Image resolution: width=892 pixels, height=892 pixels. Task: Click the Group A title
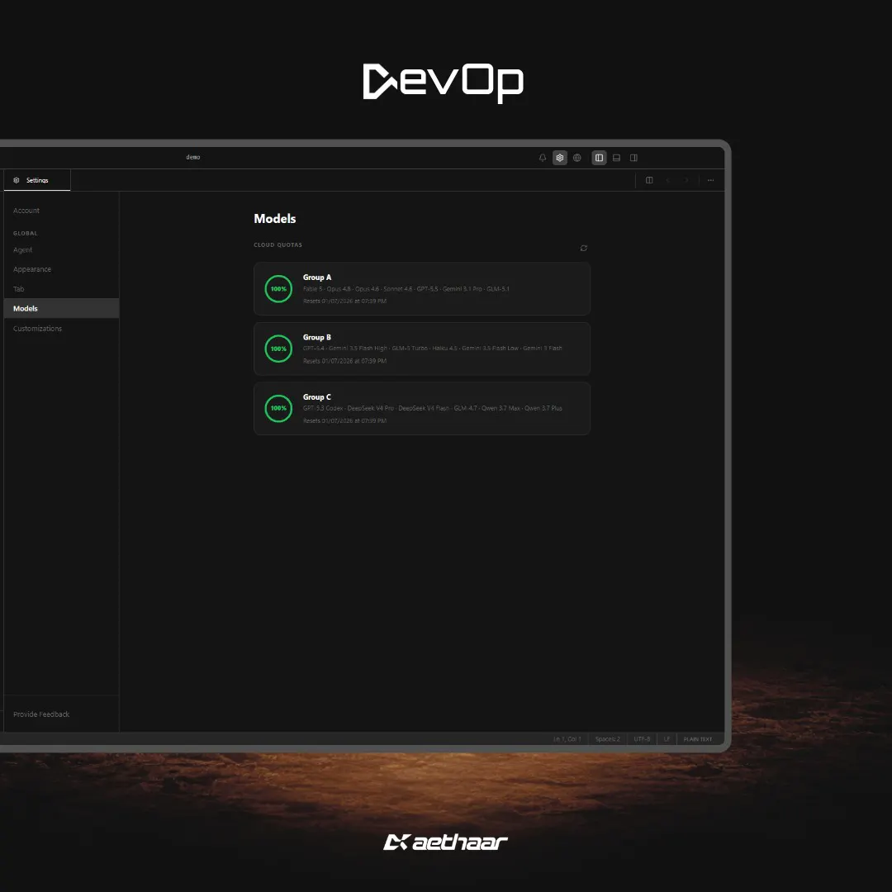[x=317, y=277]
